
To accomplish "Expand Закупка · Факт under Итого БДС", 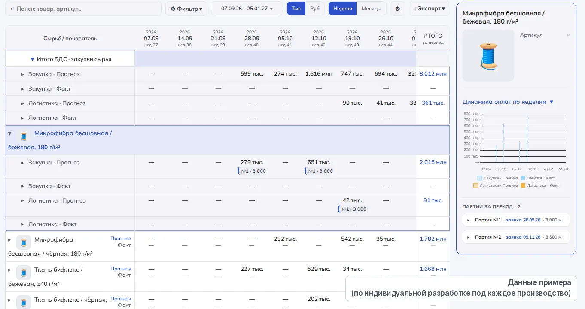I will (x=22, y=89).
